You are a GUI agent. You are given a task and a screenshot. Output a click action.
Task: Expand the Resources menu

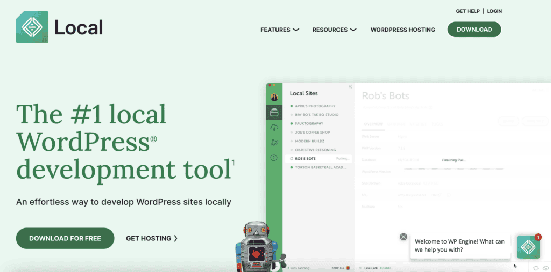click(x=335, y=30)
